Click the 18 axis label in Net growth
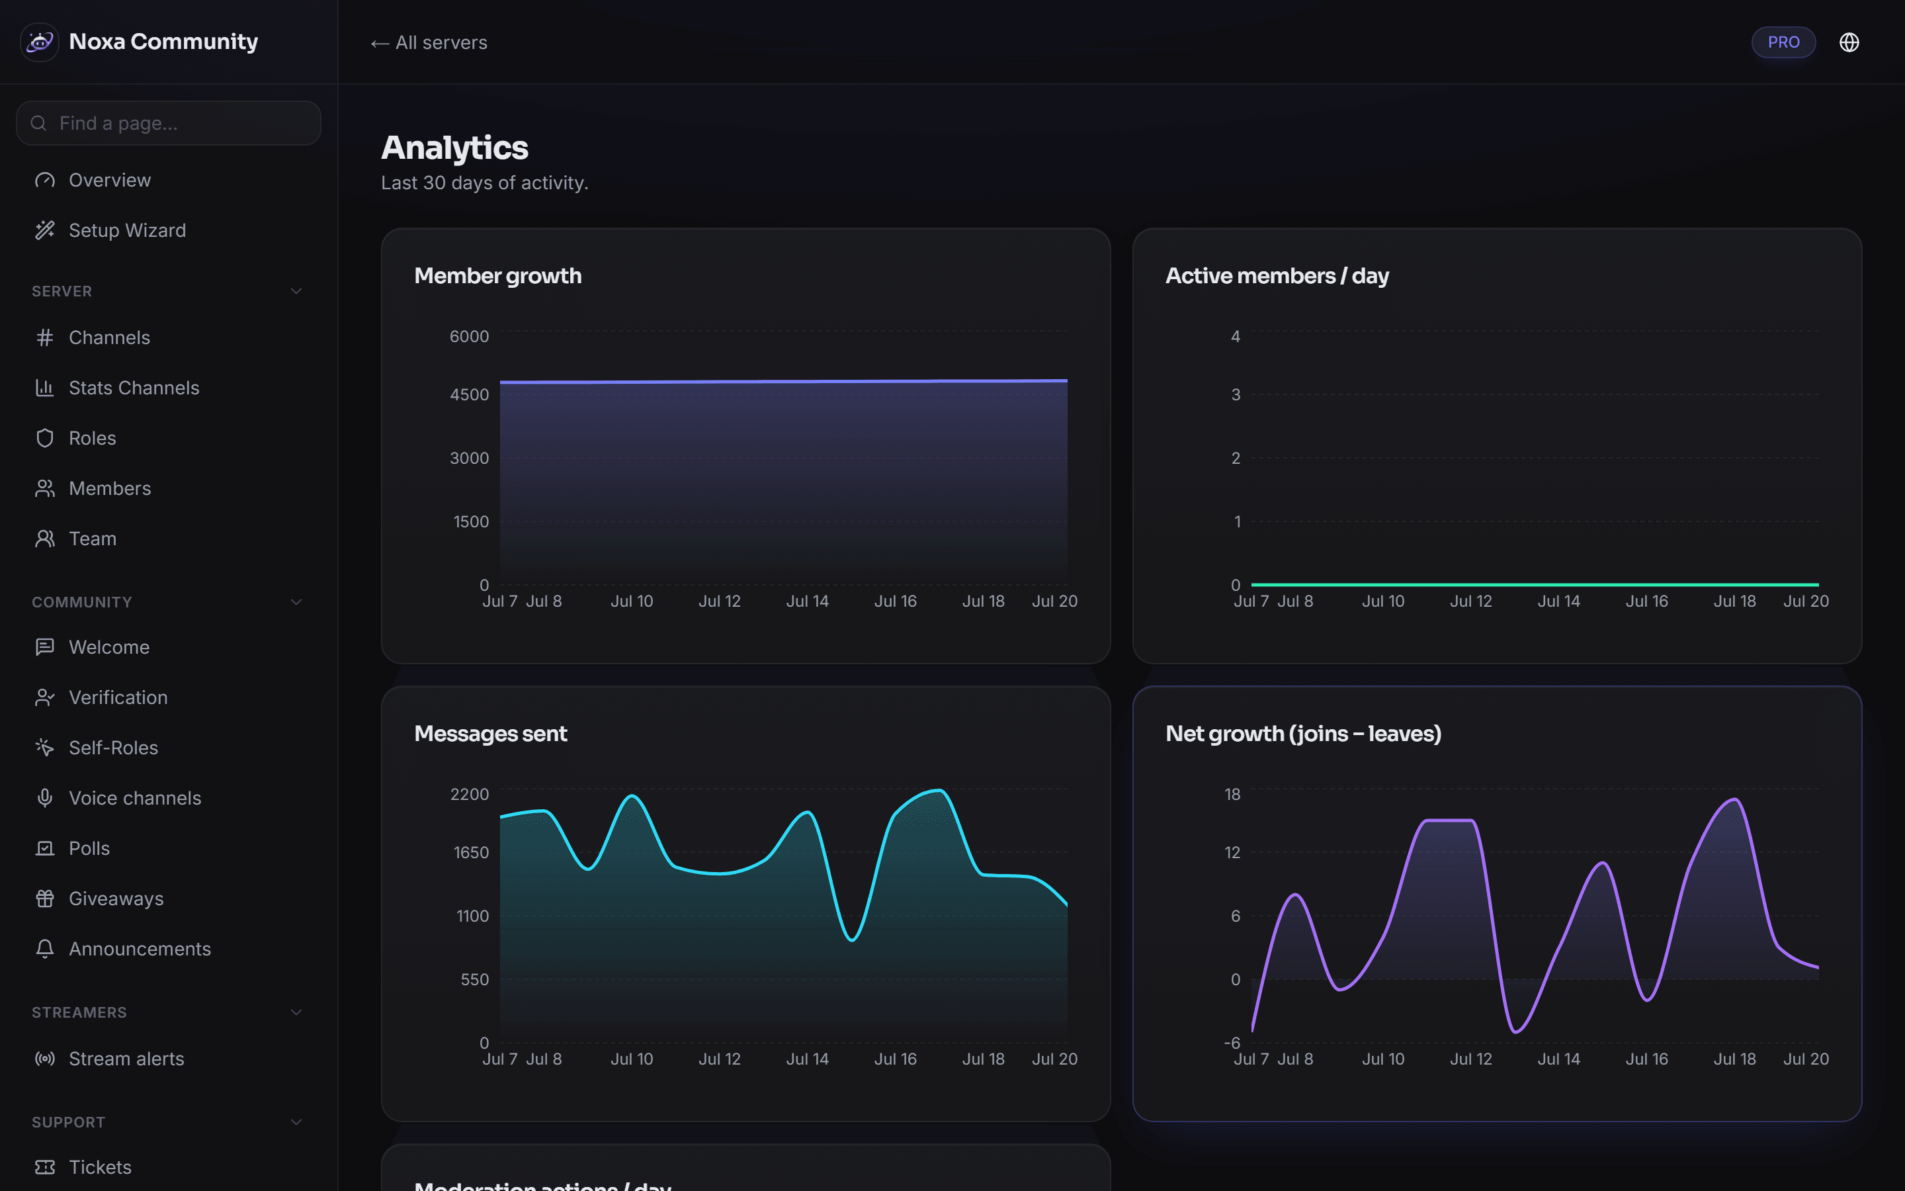This screenshot has height=1191, width=1905. click(1232, 795)
